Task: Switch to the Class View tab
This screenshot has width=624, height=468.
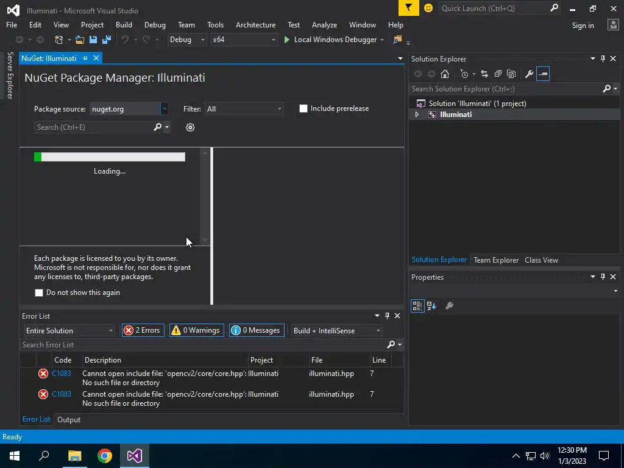Action: click(541, 260)
